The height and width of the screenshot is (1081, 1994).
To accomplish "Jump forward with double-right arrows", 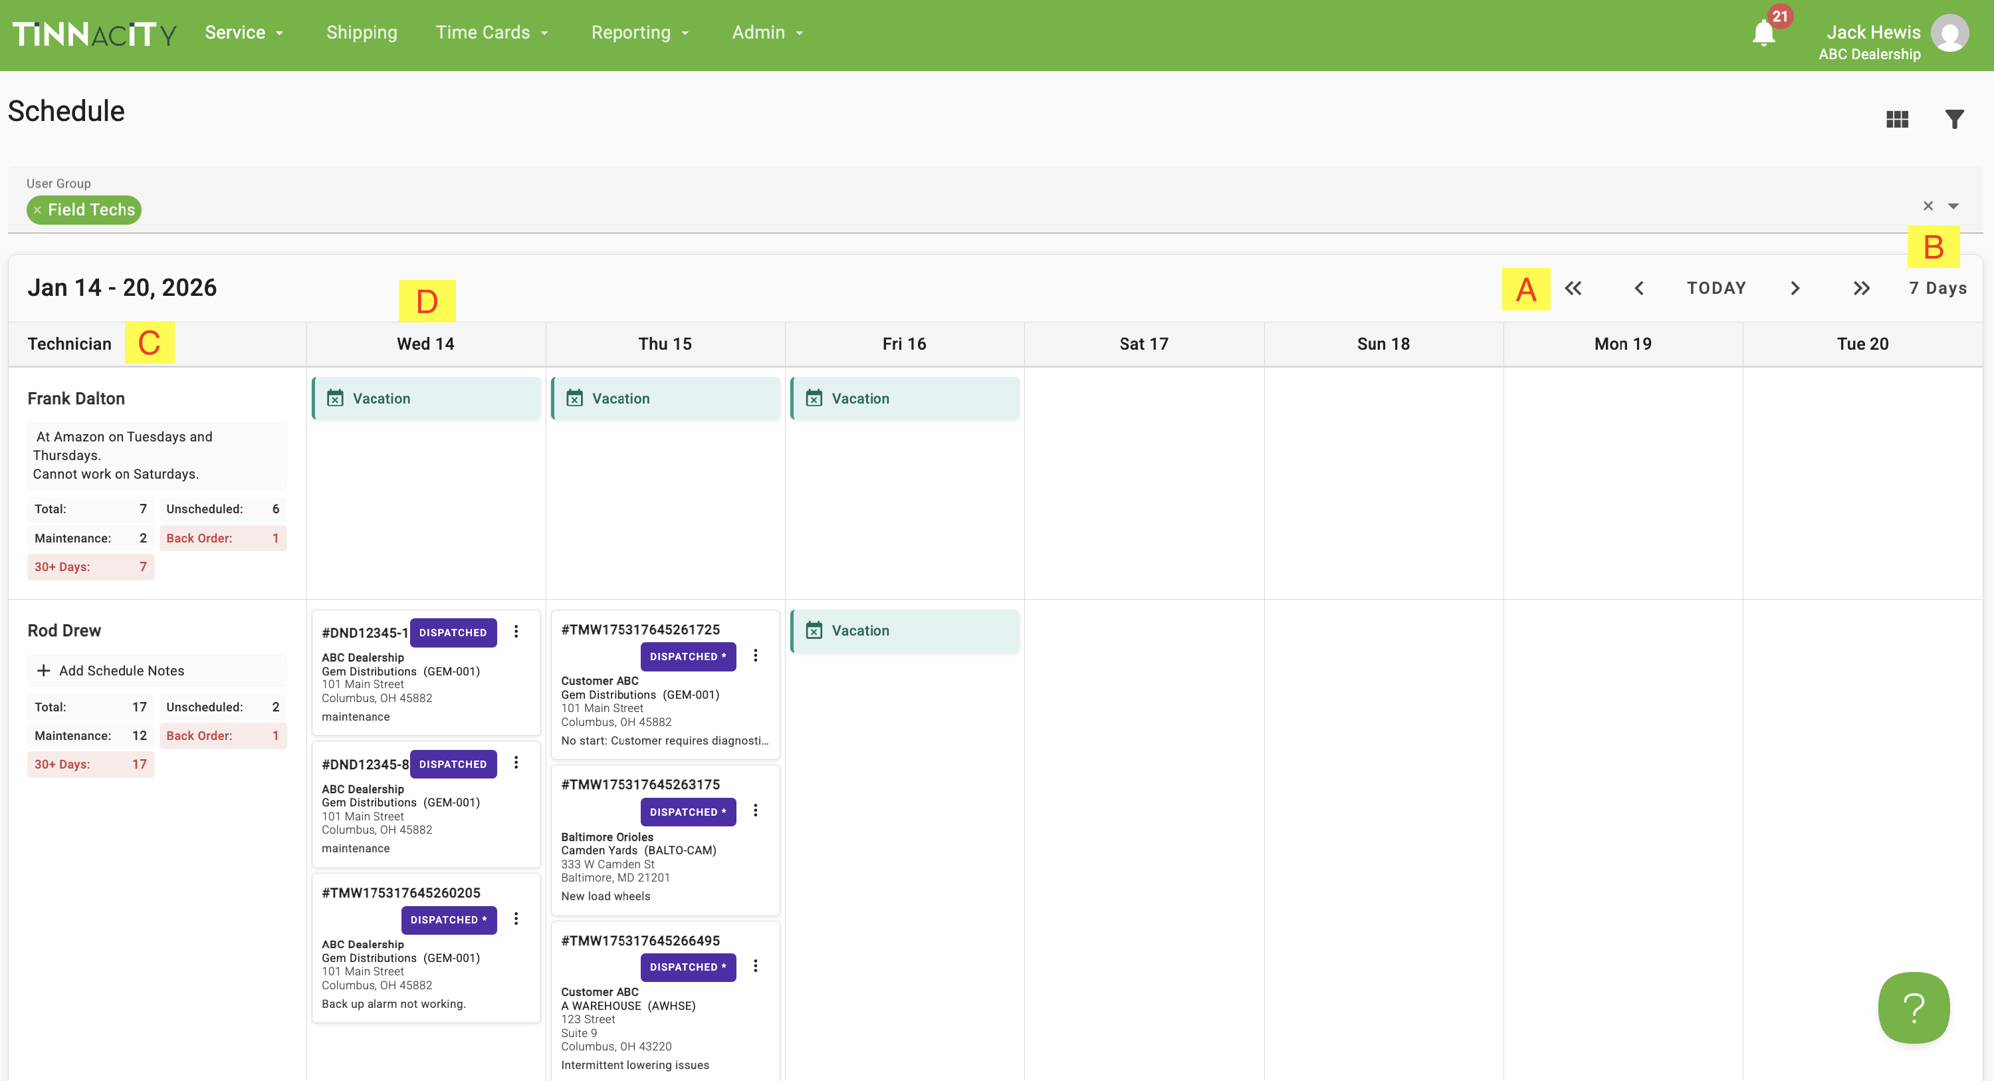I will point(1861,288).
